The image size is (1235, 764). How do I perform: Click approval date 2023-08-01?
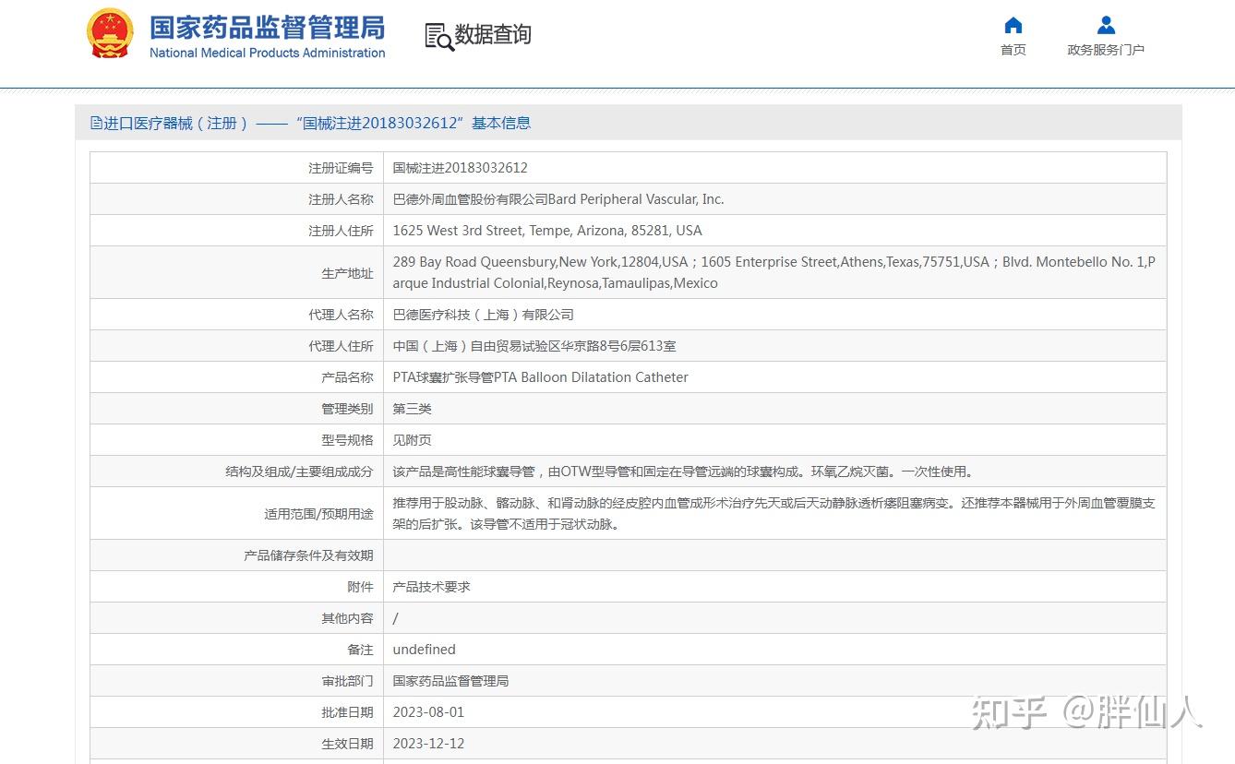[x=428, y=712]
